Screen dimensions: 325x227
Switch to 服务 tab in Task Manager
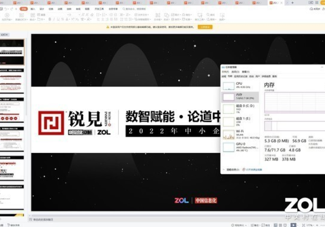pos(274,76)
